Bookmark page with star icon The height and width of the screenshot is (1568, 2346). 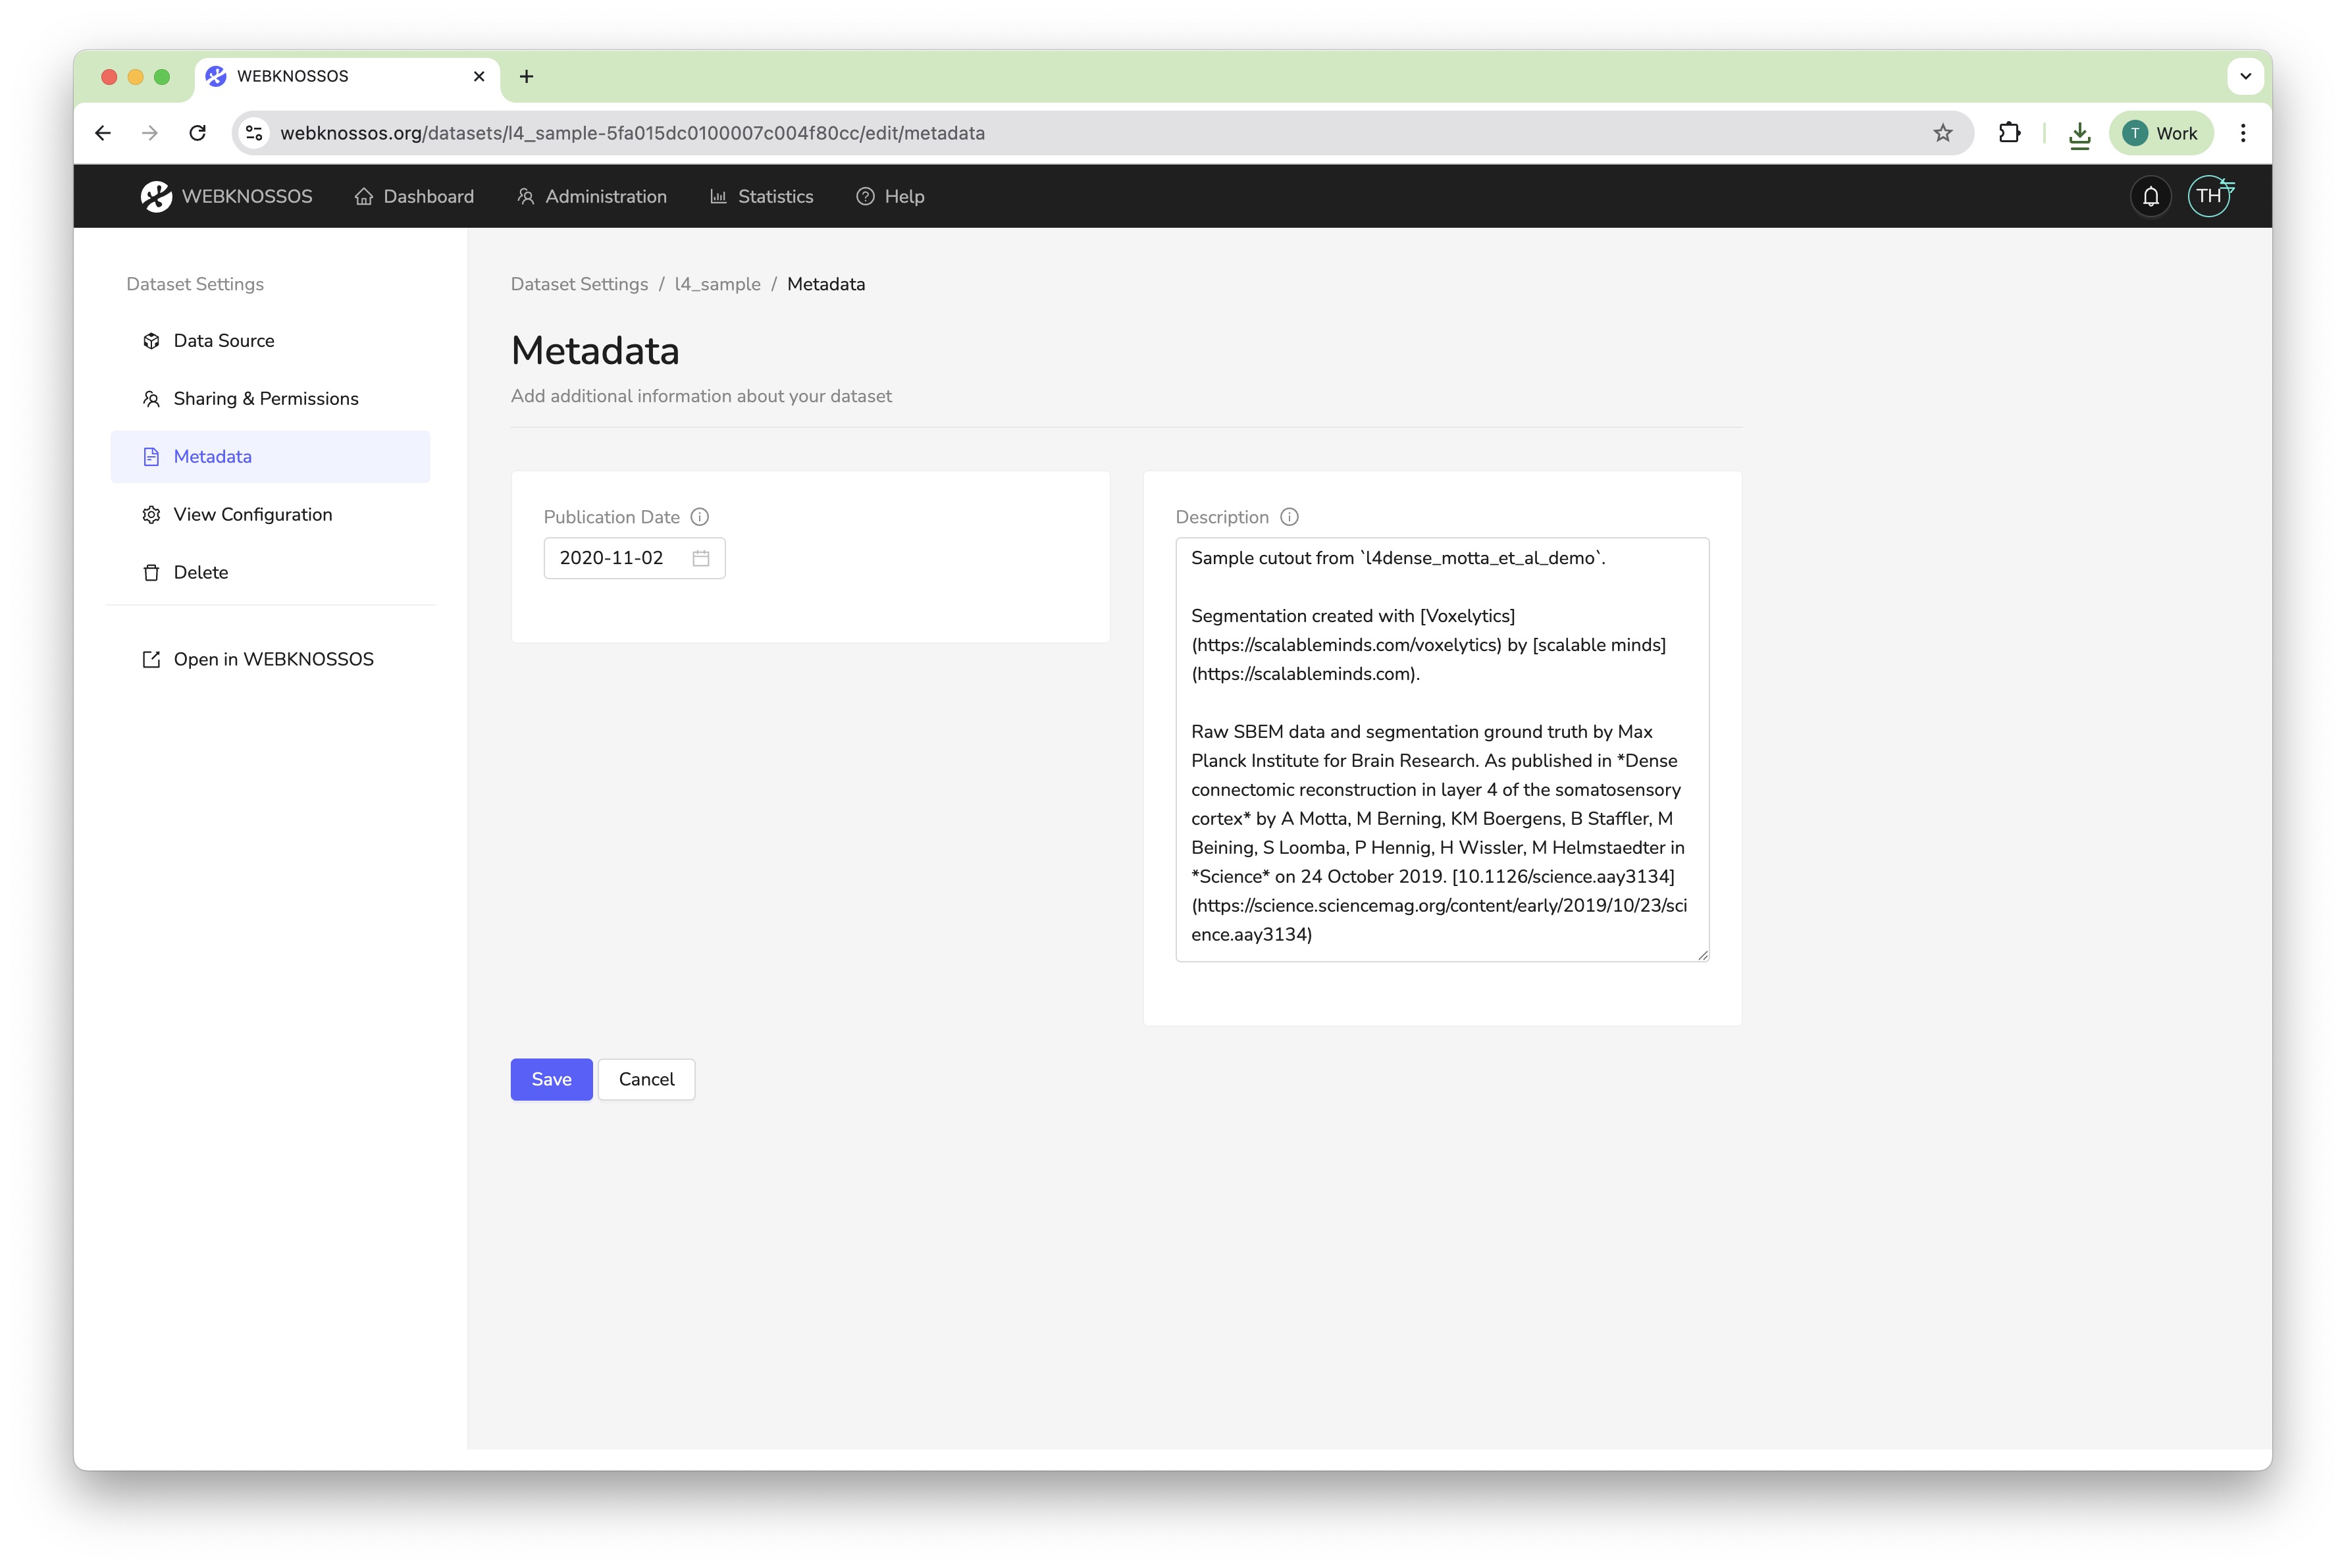(1942, 133)
